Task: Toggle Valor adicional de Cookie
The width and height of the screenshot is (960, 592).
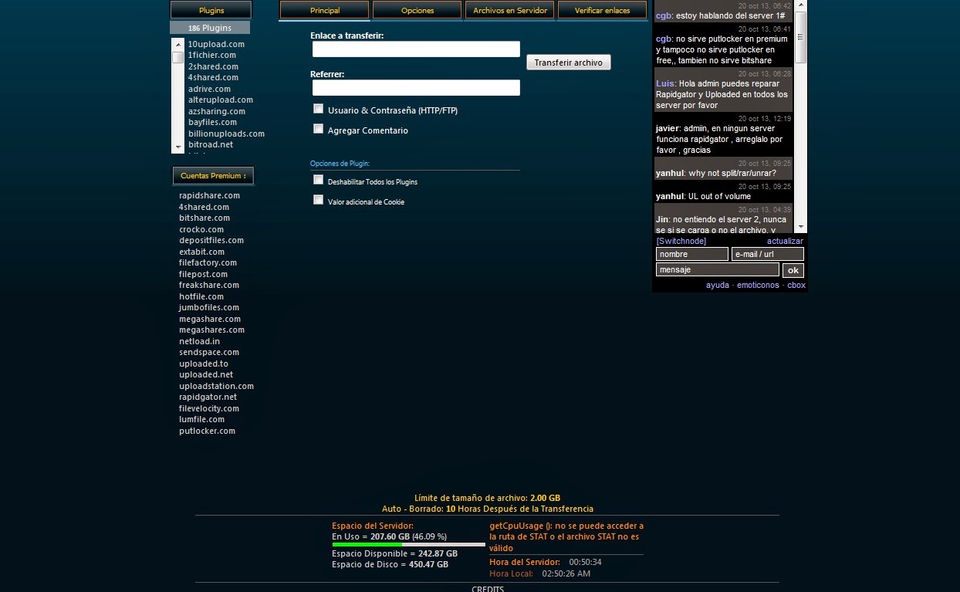Action: tap(318, 199)
